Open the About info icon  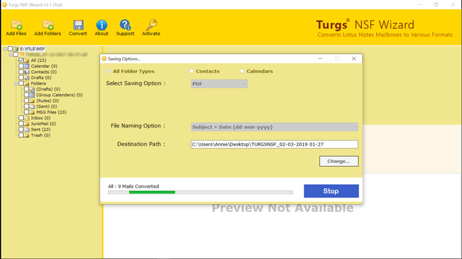(x=102, y=28)
